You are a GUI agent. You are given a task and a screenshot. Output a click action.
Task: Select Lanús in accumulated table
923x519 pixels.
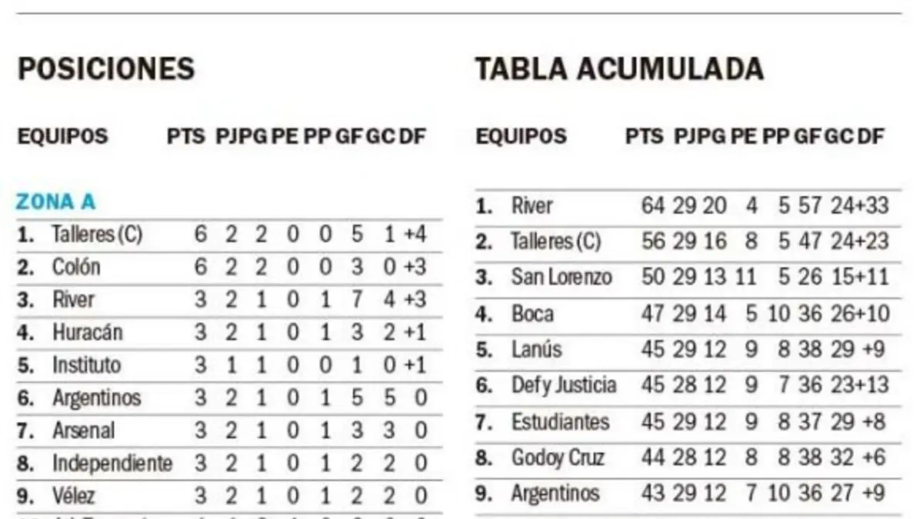click(x=536, y=349)
